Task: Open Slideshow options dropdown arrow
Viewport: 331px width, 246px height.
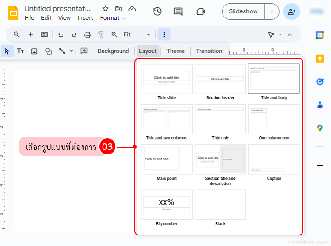Action: click(272, 11)
